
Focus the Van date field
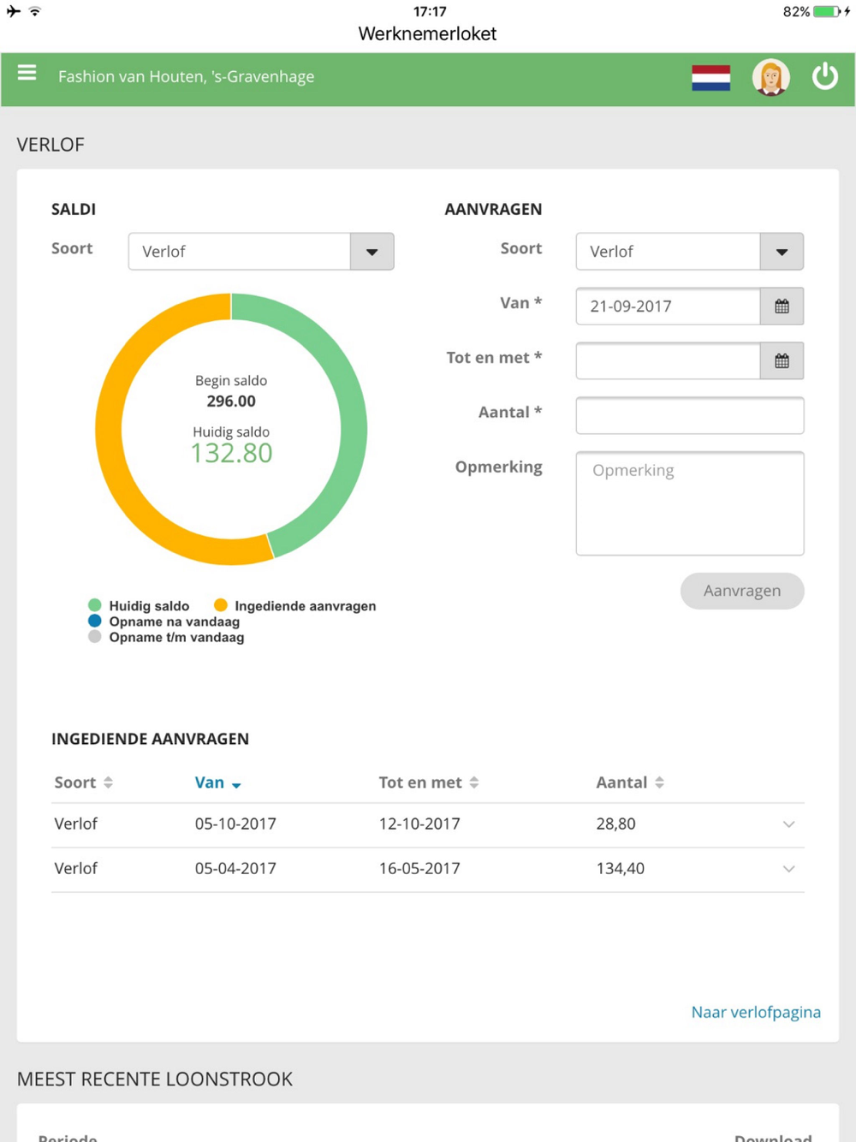(668, 306)
